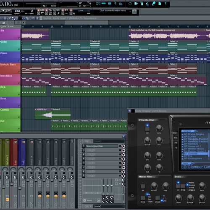Toggle the Master Filter on switch
210x210 pixels.
point(143,186)
